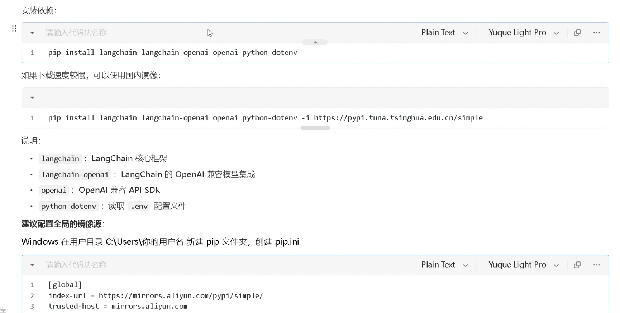Click the inline code 'python-dotenv' bullet
The height and width of the screenshot is (313, 620).
[x=68, y=206]
